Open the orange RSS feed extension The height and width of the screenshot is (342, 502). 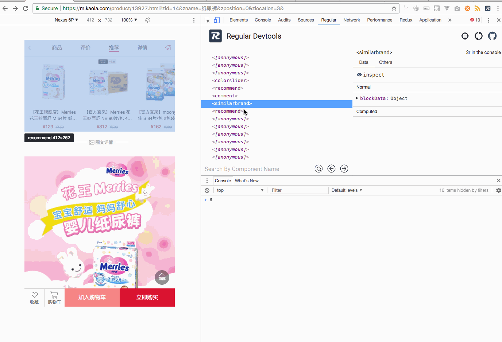point(478,8)
